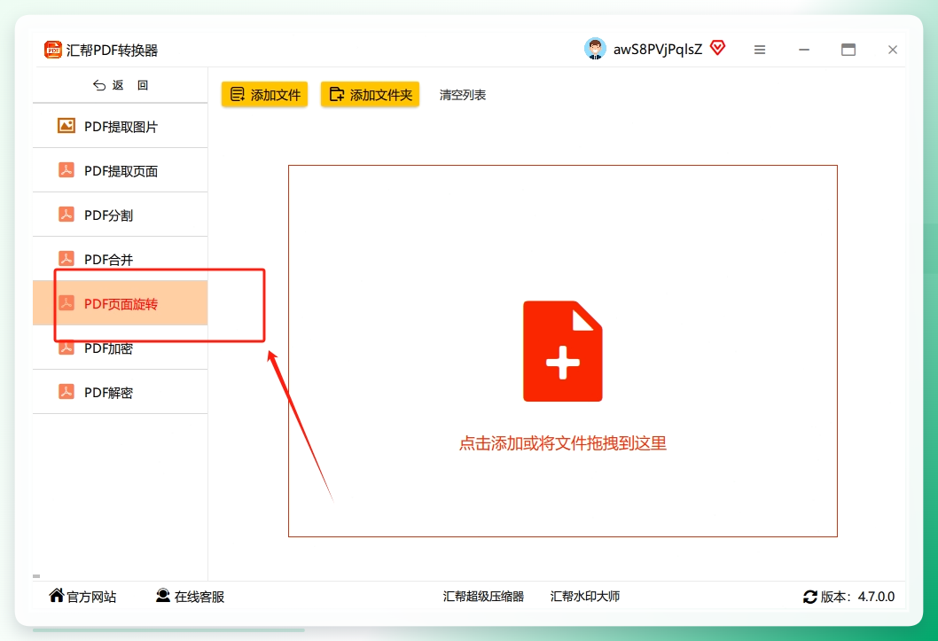Choose PDF页面旋转 in the sidebar
This screenshot has height=641, width=938.
pyautogui.click(x=121, y=303)
